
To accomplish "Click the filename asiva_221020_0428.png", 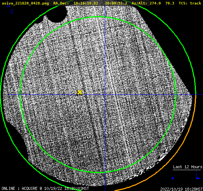I will point(25,3).
